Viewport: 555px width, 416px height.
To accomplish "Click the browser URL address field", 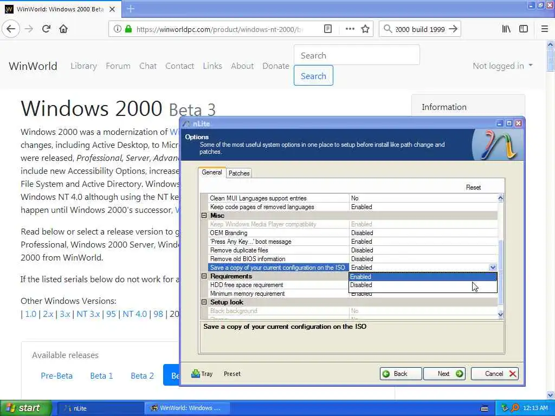I will click(x=220, y=29).
